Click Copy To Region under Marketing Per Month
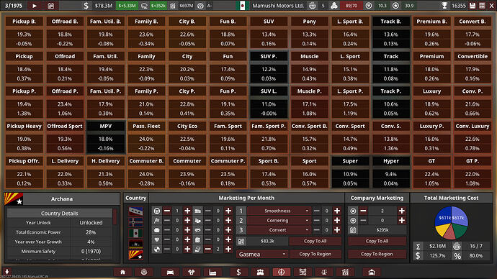 (x=315, y=254)
